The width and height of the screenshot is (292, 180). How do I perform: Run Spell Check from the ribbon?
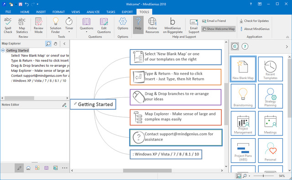click(x=8, y=25)
